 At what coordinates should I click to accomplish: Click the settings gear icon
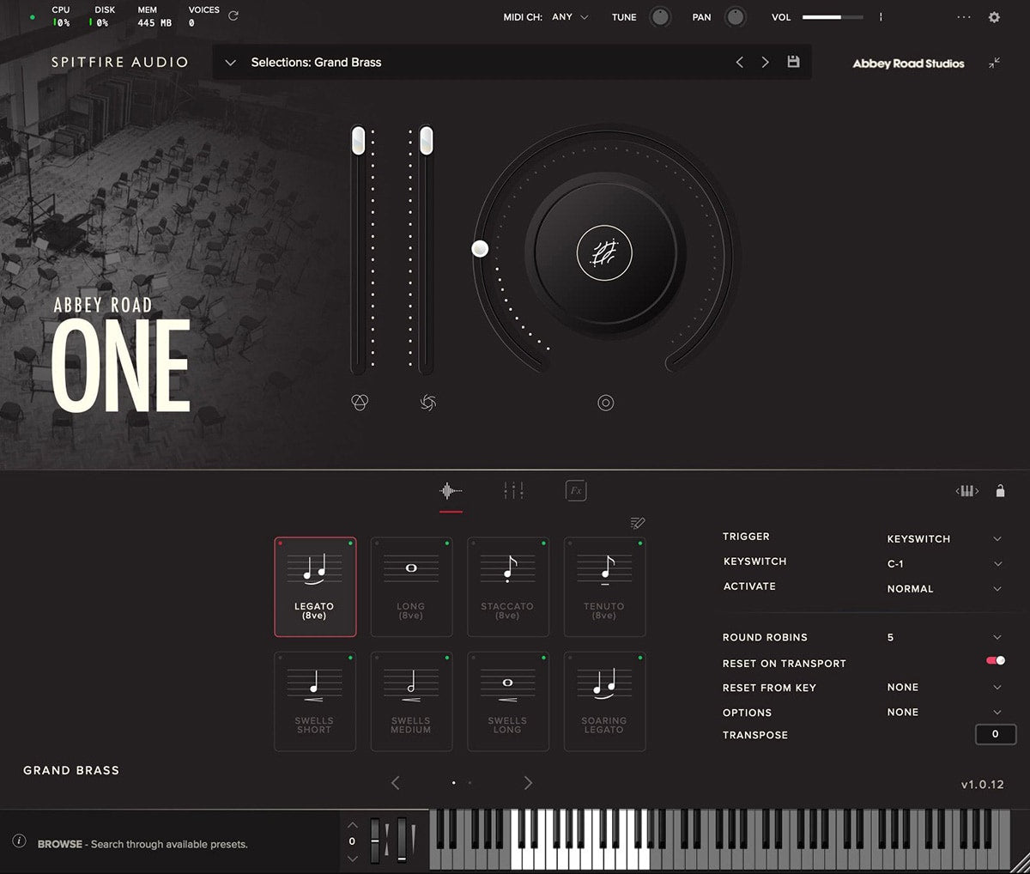click(994, 17)
